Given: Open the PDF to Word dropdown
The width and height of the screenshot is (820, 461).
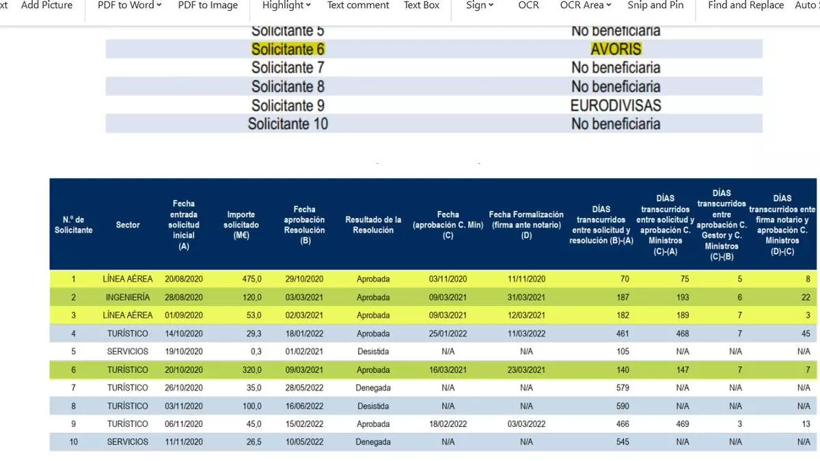Looking at the screenshot, I should pos(129,5).
